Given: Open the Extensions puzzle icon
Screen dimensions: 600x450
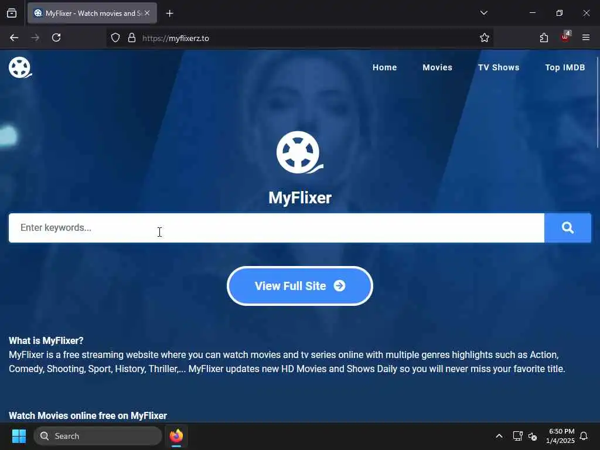Looking at the screenshot, I should (x=544, y=37).
